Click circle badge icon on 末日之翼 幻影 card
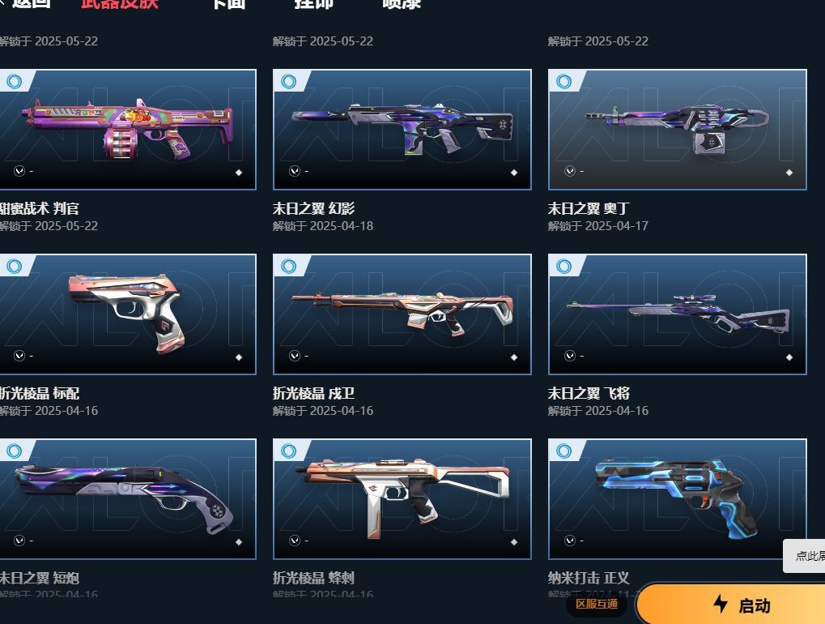This screenshot has width=825, height=624. tap(288, 82)
